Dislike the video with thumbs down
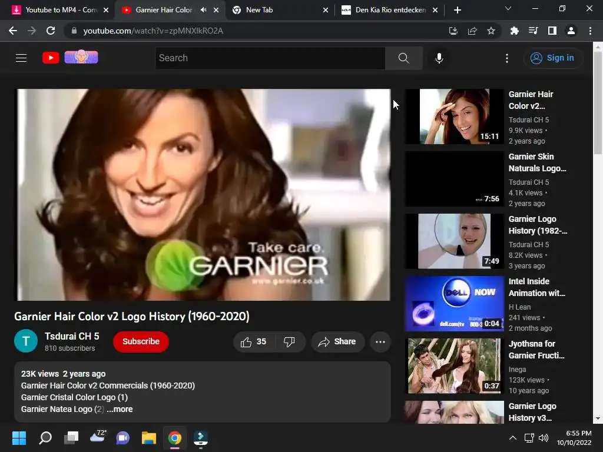Screen dimensions: 603x452 289,342
